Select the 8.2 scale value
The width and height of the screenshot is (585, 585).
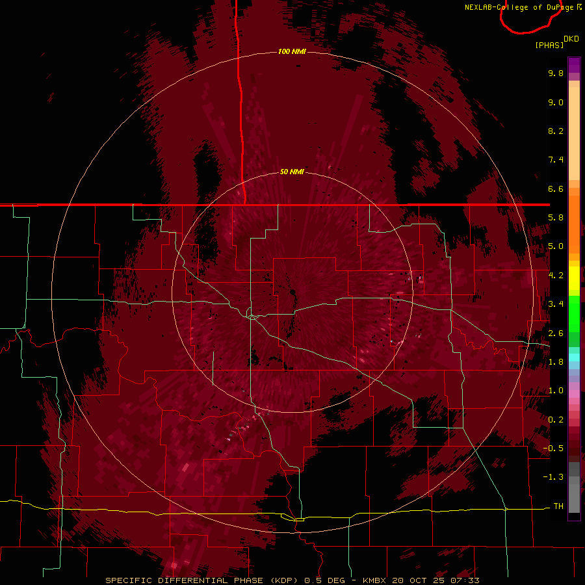point(556,131)
